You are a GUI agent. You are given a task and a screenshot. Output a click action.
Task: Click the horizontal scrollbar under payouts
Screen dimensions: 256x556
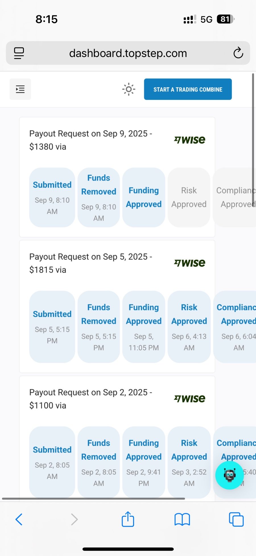[94, 498]
